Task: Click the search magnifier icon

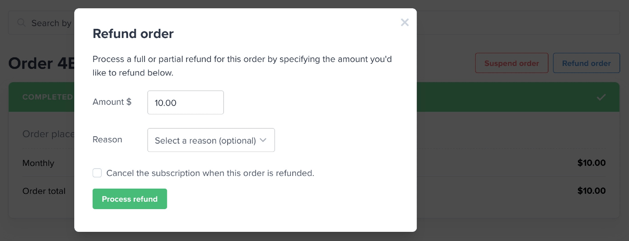Action: coord(21,23)
